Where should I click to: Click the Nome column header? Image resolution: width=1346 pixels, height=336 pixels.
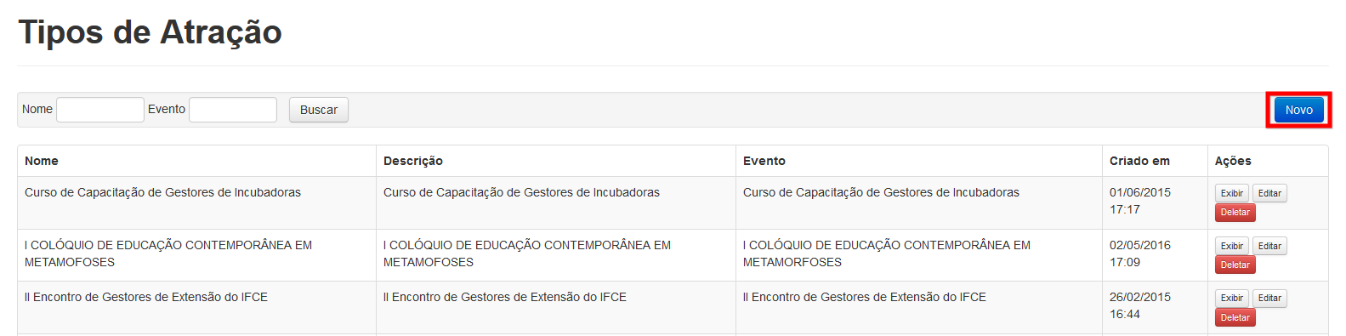click(42, 161)
